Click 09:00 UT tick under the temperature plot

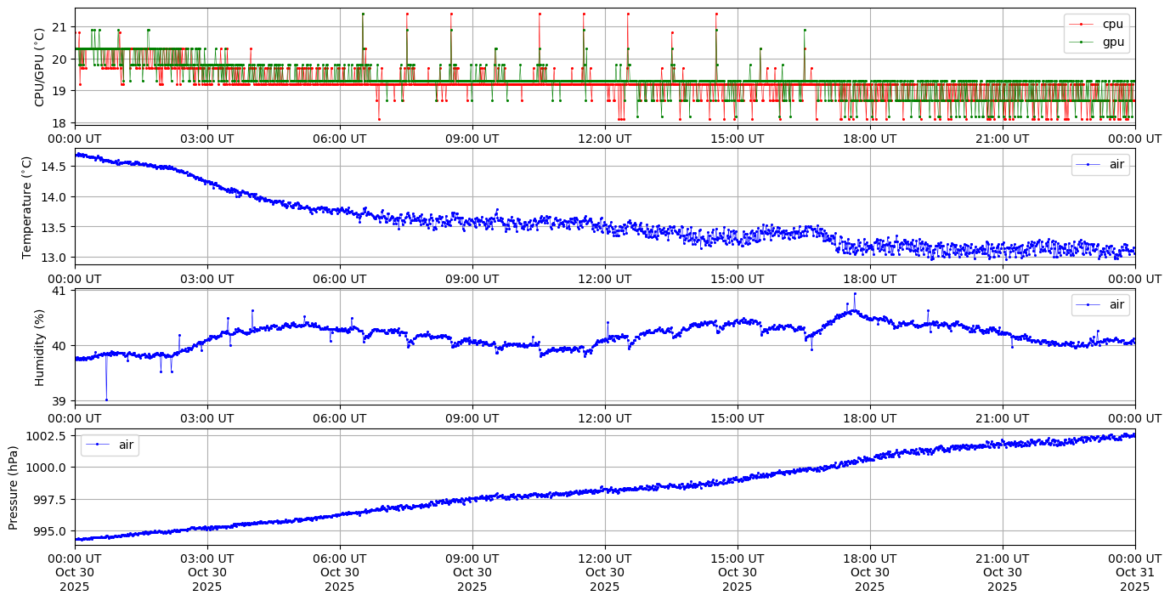click(472, 278)
